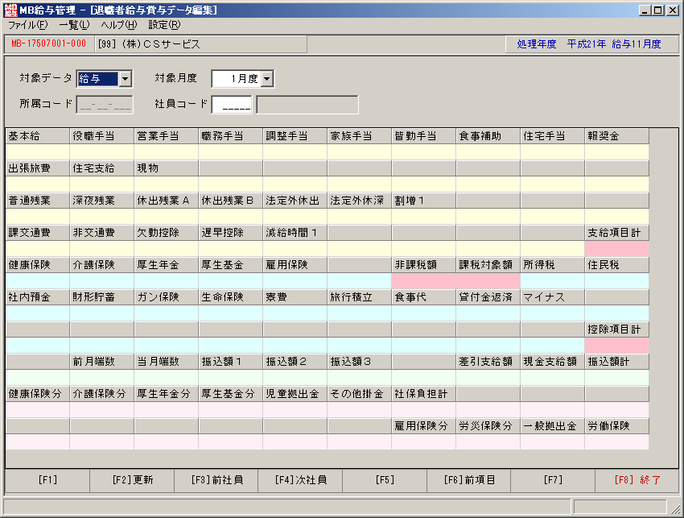Click the 住民税 label cell
This screenshot has width=684, height=518.
(x=617, y=265)
